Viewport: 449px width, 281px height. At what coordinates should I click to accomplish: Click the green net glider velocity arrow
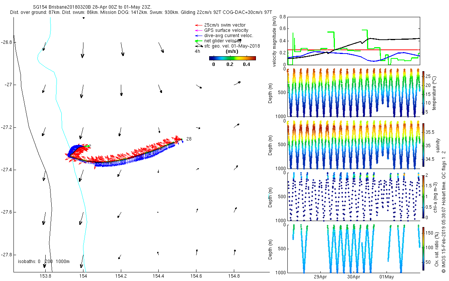(x=198, y=41)
